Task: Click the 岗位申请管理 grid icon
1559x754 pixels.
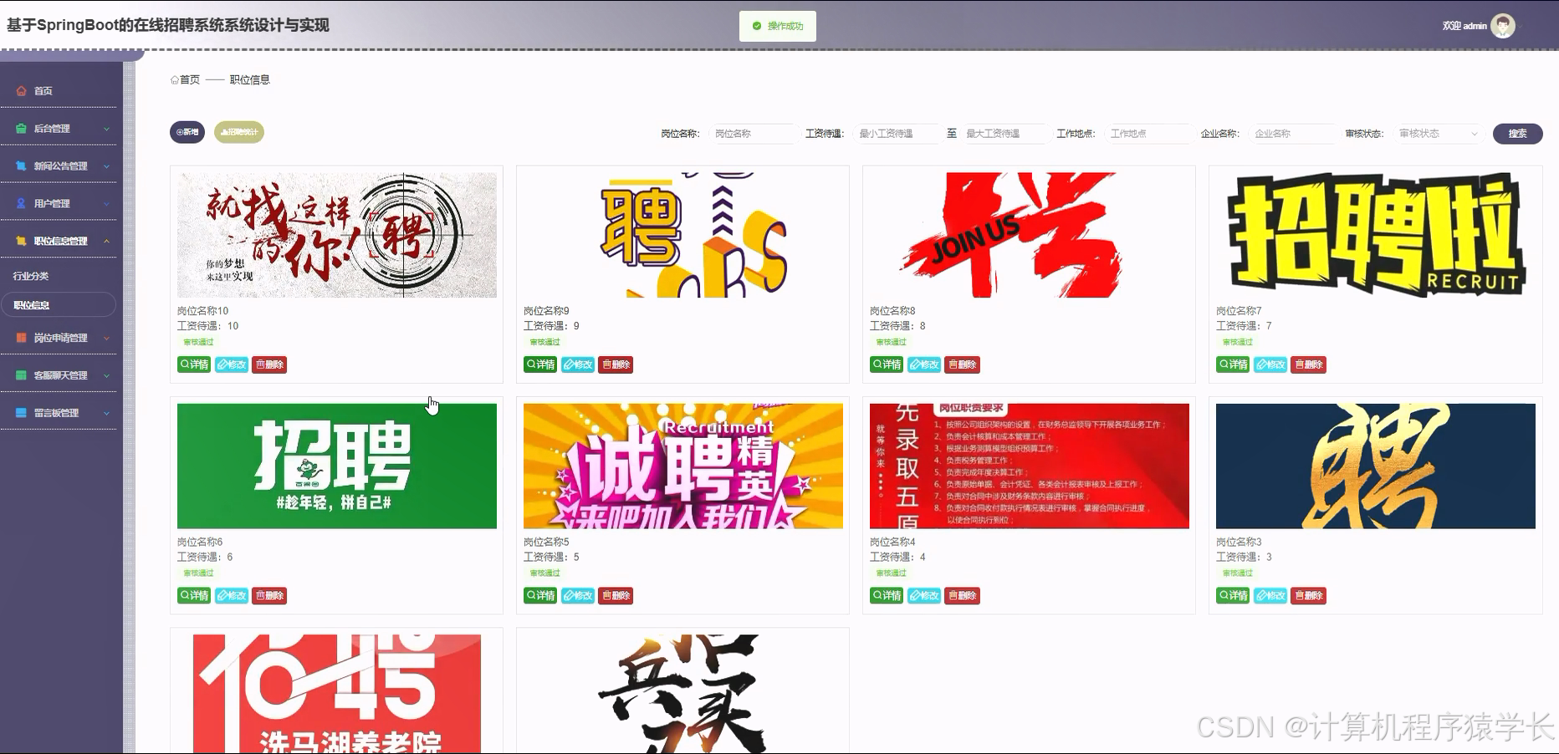Action: 21,338
